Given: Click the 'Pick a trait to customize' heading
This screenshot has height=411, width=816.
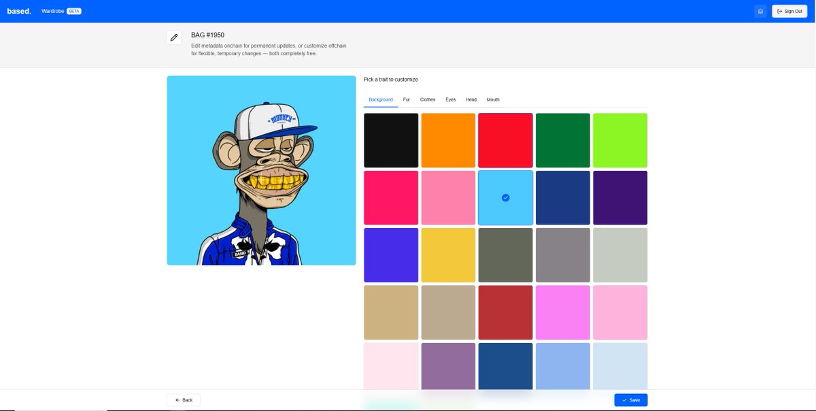Looking at the screenshot, I should 391,80.
